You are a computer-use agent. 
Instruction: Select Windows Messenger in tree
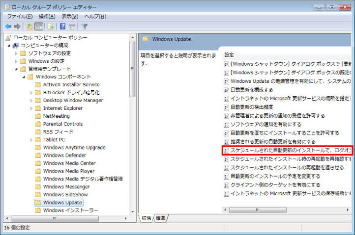(66, 187)
